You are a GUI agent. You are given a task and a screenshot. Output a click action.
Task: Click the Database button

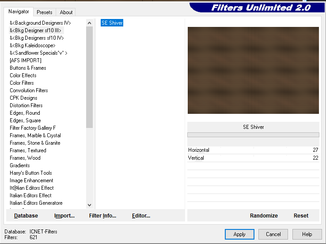[x=26, y=216]
